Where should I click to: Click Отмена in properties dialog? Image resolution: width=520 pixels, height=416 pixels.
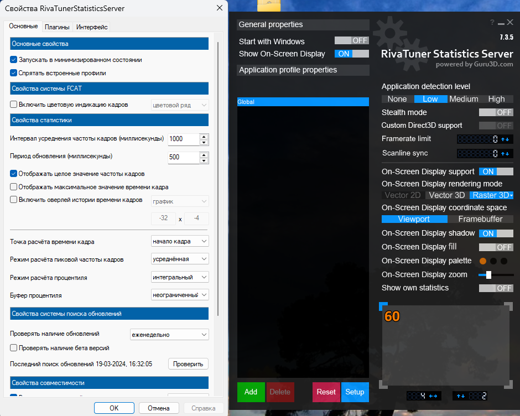[159, 408]
